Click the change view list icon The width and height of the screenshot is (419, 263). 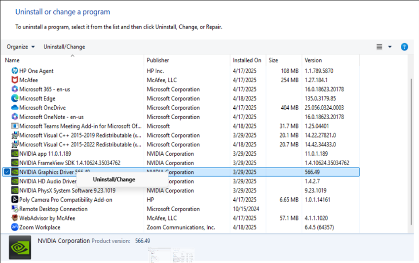(379, 47)
